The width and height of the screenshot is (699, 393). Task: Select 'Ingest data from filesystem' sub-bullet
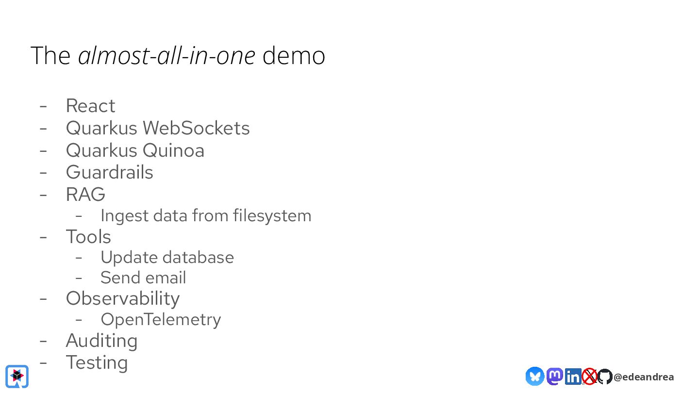point(206,215)
